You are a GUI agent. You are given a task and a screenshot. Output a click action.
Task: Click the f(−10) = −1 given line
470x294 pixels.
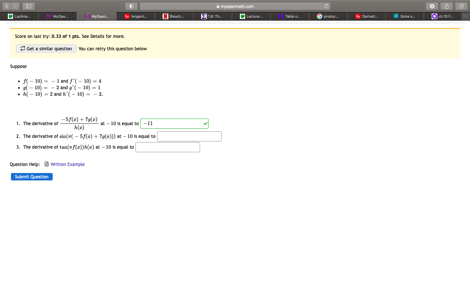[x=62, y=81]
